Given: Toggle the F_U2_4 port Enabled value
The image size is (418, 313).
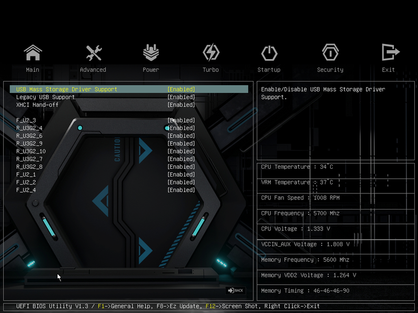Looking at the screenshot, I should click(x=181, y=190).
